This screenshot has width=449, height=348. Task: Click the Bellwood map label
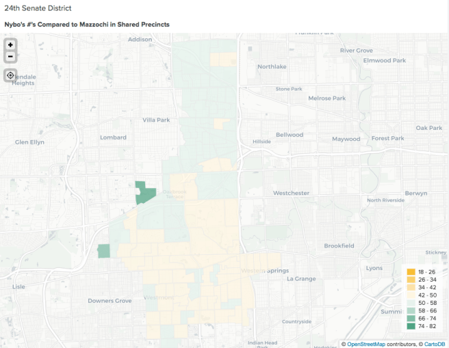[290, 135]
